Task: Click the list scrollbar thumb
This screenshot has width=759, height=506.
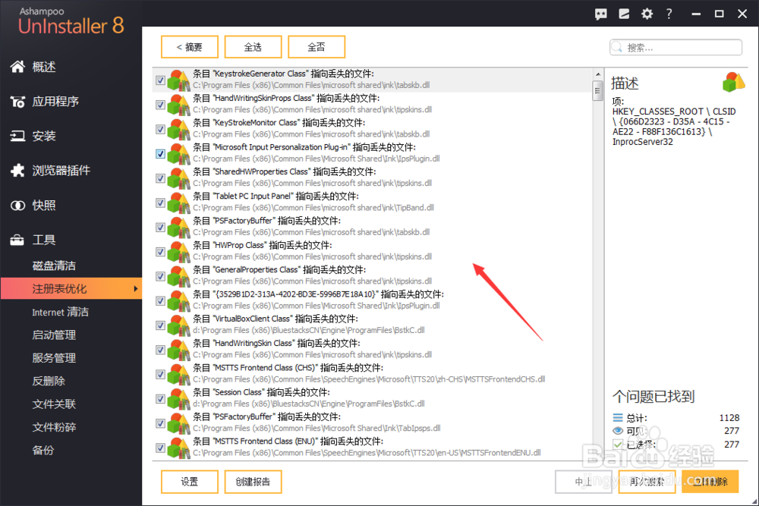Action: (x=598, y=90)
